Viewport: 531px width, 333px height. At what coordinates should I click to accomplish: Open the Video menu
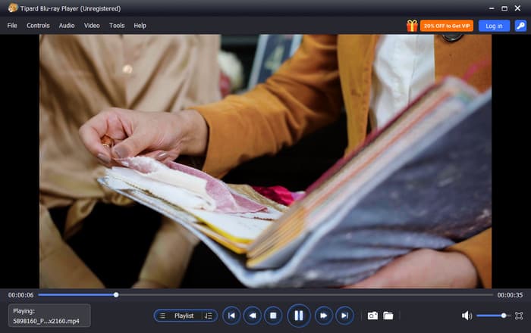tap(92, 26)
